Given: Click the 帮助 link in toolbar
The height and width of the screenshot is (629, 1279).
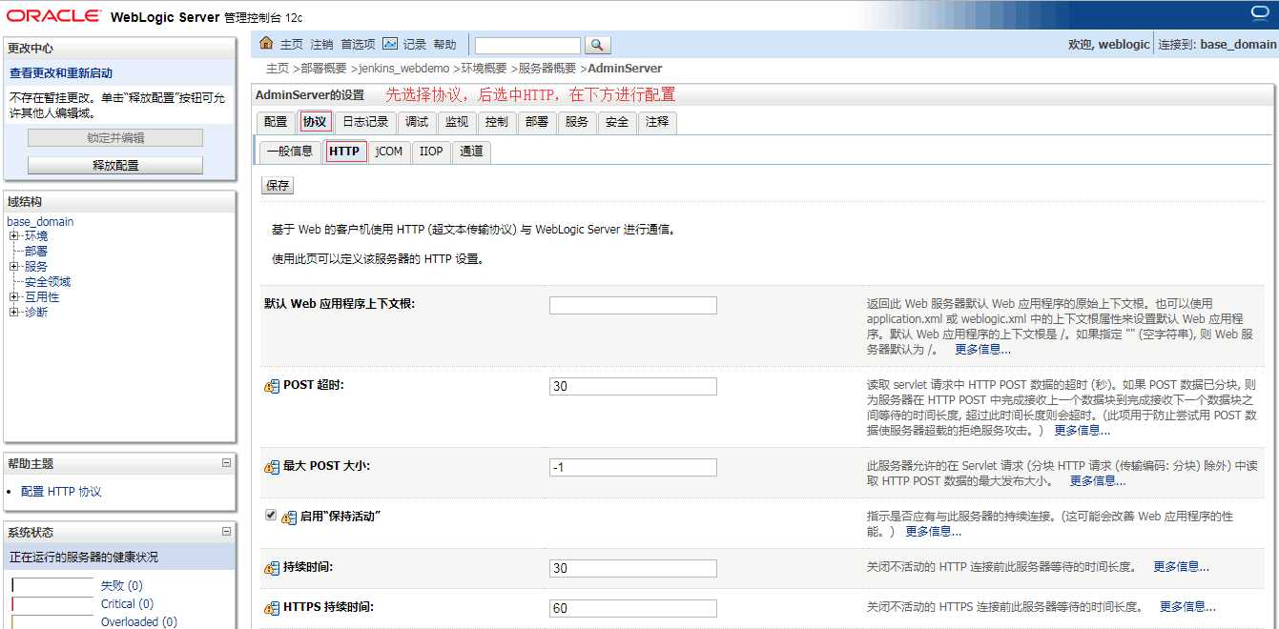Looking at the screenshot, I should [x=445, y=45].
